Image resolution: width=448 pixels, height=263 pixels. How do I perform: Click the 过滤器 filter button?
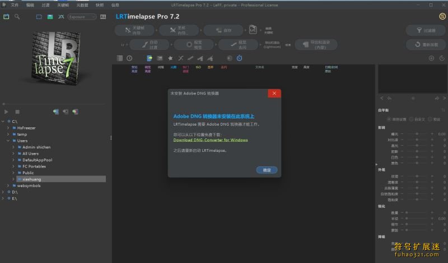tap(426, 30)
